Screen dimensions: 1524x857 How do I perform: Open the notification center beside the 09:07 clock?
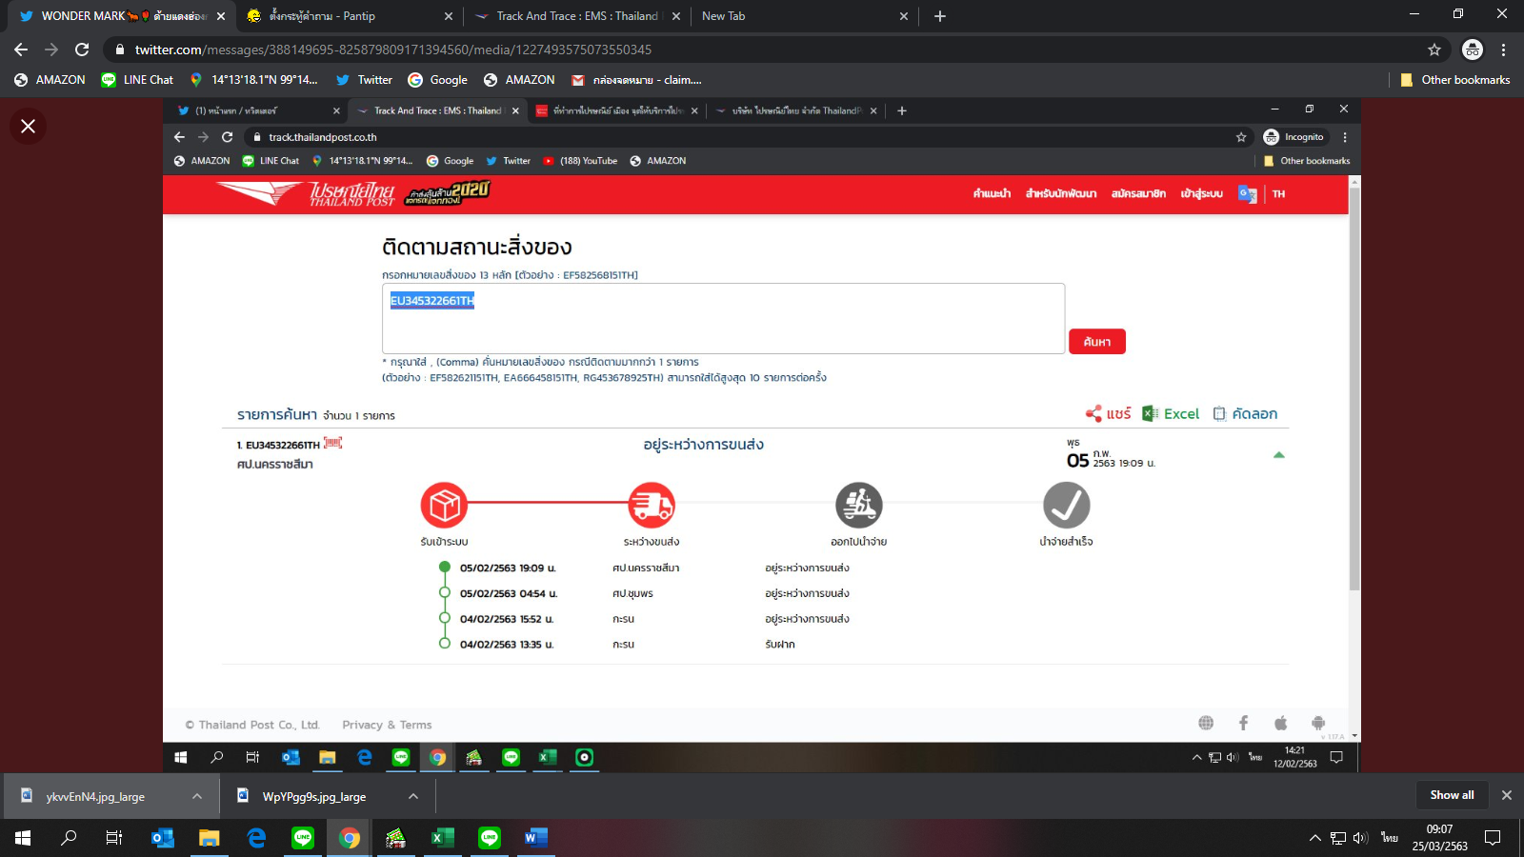pyautogui.click(x=1493, y=838)
